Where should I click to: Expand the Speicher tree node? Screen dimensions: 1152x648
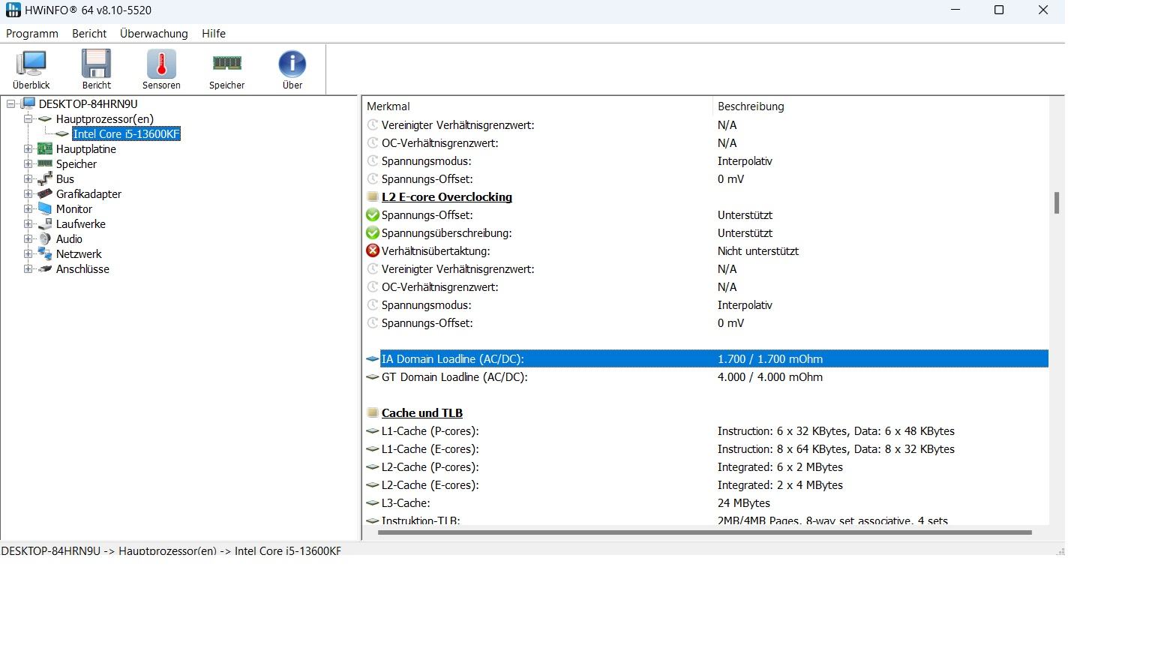[x=28, y=163]
